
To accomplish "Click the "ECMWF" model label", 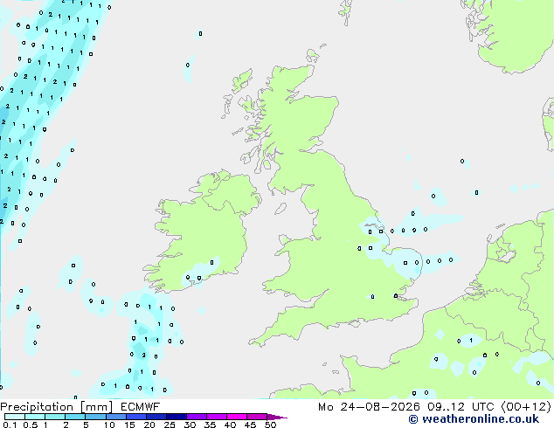I will [140, 407].
